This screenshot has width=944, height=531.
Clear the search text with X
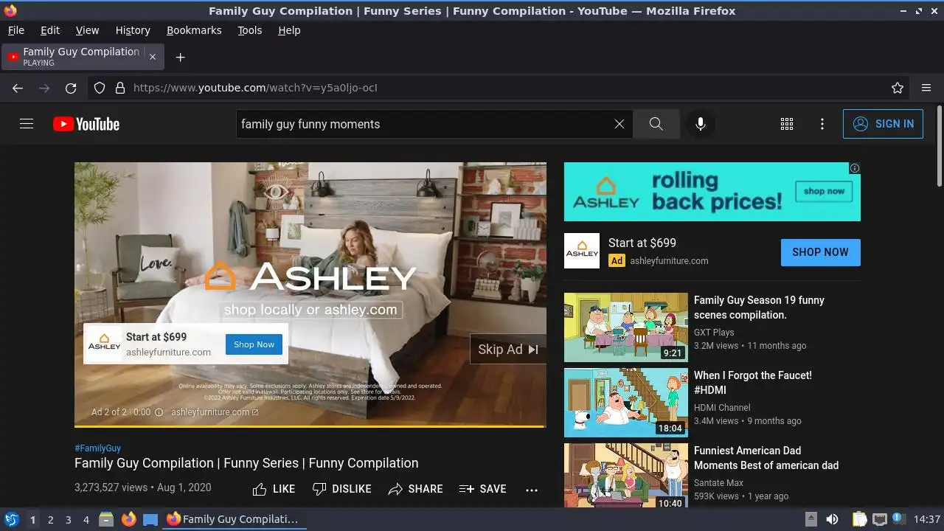[x=619, y=124]
